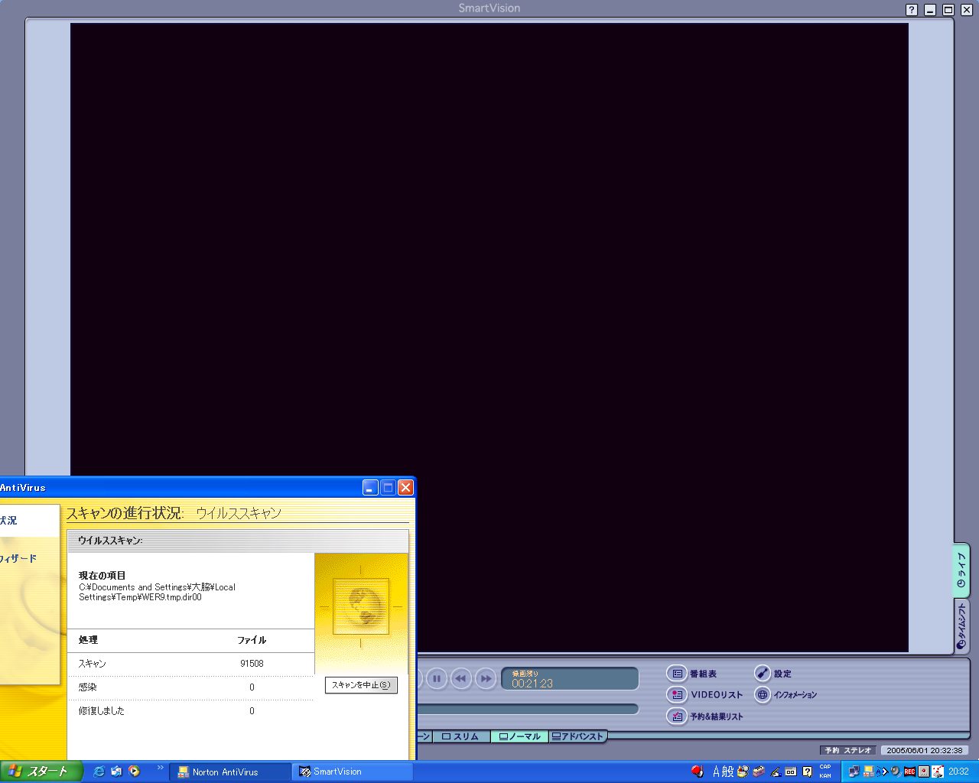Switch to スリム view mode
The width and height of the screenshot is (979, 783).
click(x=460, y=736)
